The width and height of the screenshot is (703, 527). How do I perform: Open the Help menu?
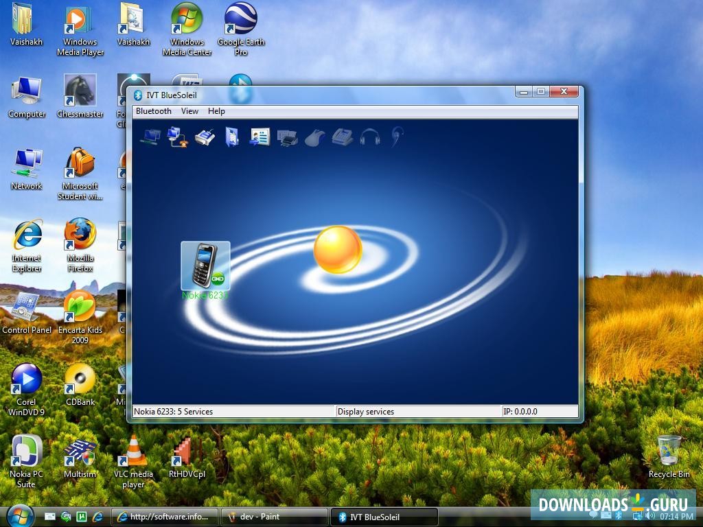216,111
